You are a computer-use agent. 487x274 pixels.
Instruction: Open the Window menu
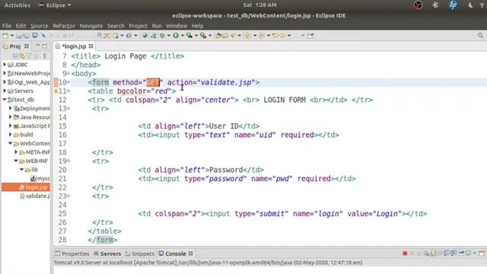[x=177, y=26]
